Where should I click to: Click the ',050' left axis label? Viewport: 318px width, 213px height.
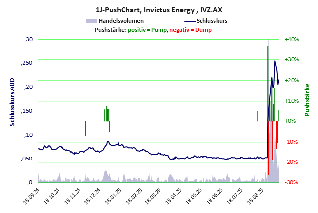26,159
